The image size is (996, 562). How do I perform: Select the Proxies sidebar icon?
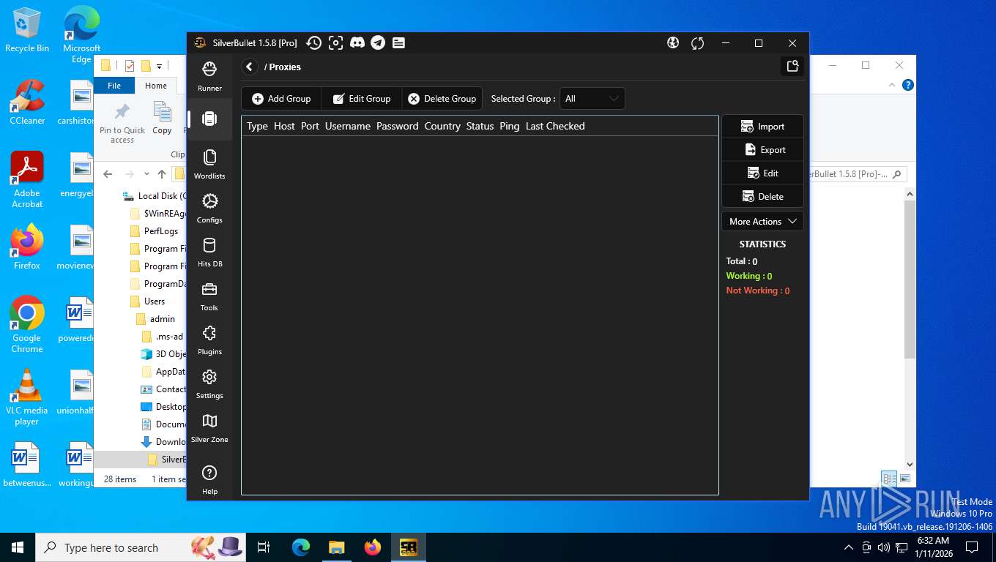click(x=209, y=119)
